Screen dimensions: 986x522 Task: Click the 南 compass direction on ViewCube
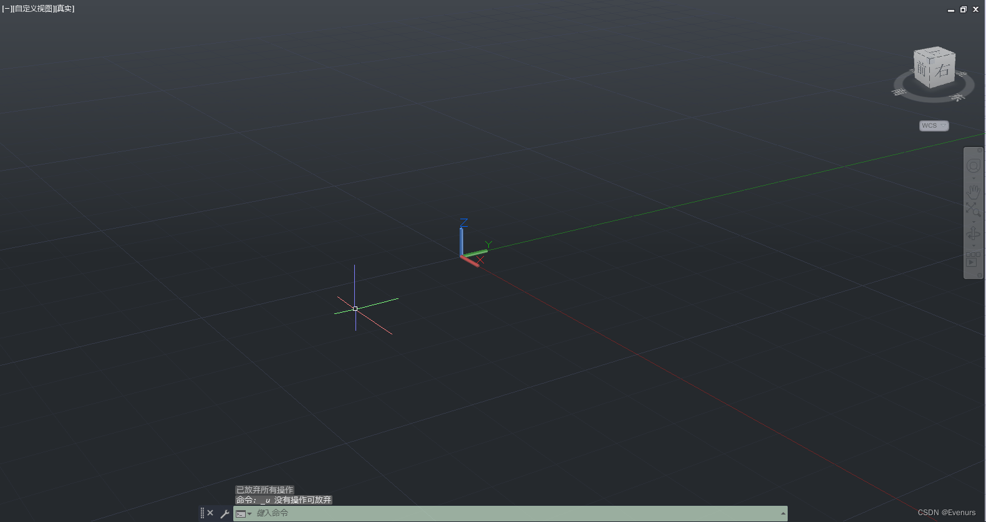point(899,92)
